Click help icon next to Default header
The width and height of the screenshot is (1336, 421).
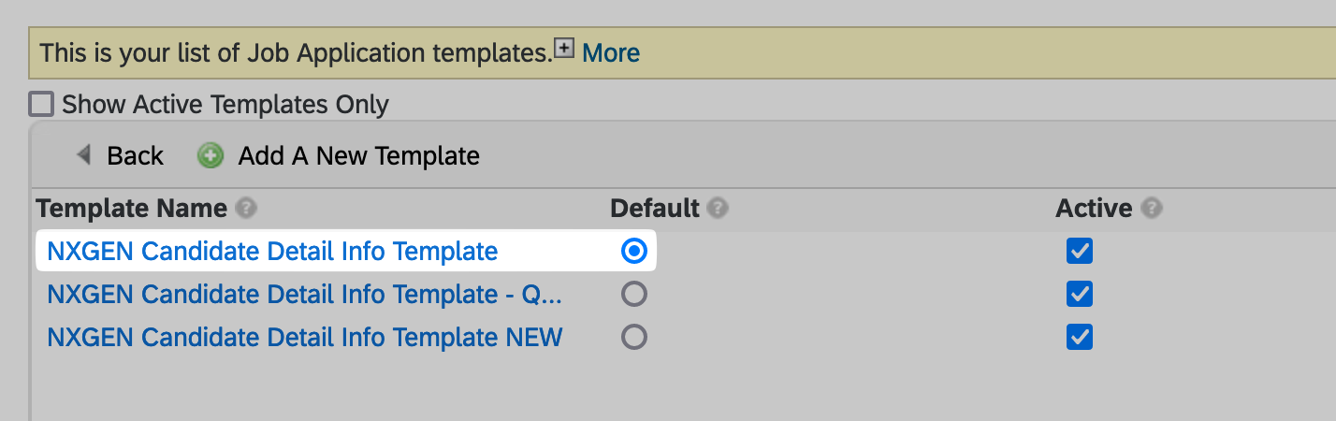pos(719,208)
